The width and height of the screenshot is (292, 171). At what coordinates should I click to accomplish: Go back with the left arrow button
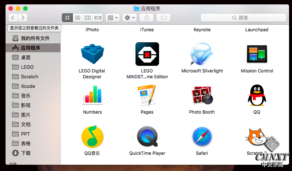tap(13, 18)
